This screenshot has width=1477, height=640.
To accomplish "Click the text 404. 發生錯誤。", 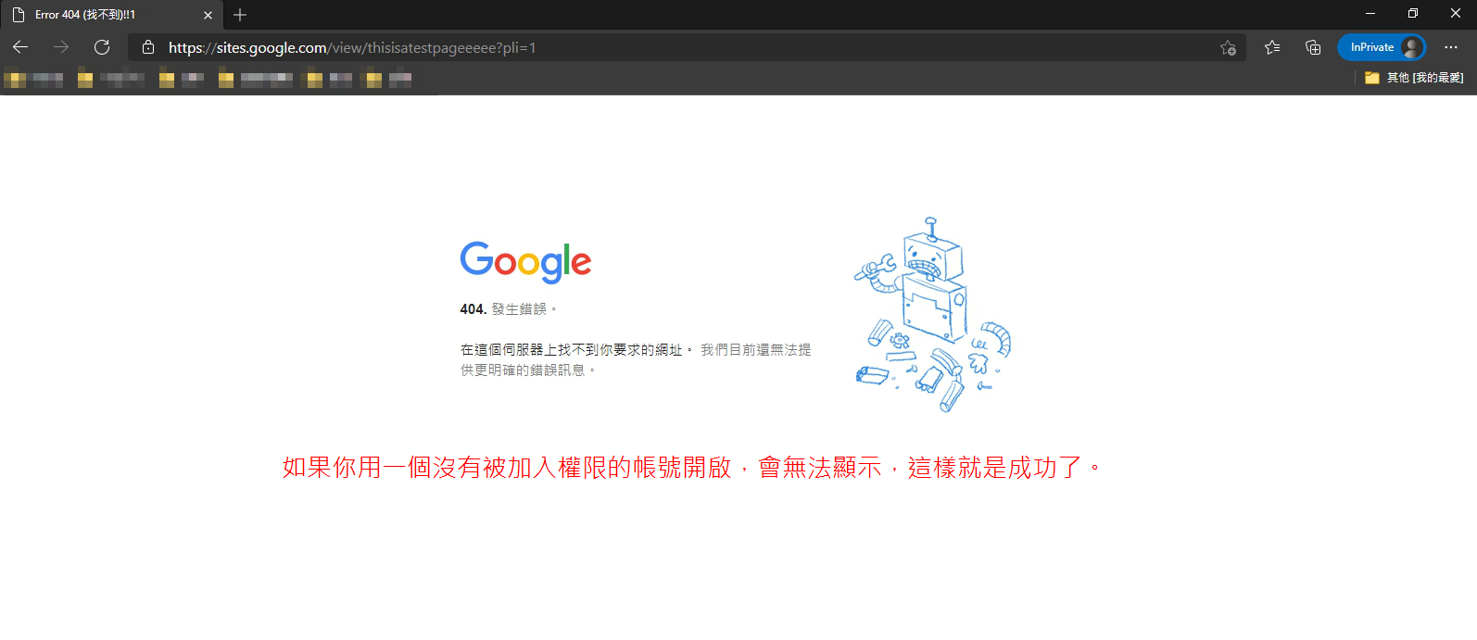I will click(x=510, y=309).
